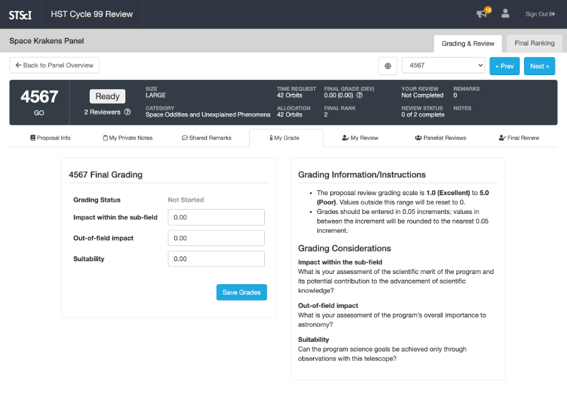
Task: Switch to the Final Ranking tab
Action: 534,44
